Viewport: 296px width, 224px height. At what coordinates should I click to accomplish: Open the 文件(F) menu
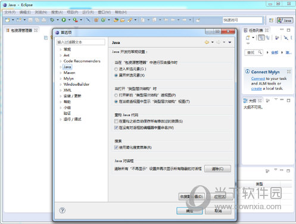tap(10, 13)
